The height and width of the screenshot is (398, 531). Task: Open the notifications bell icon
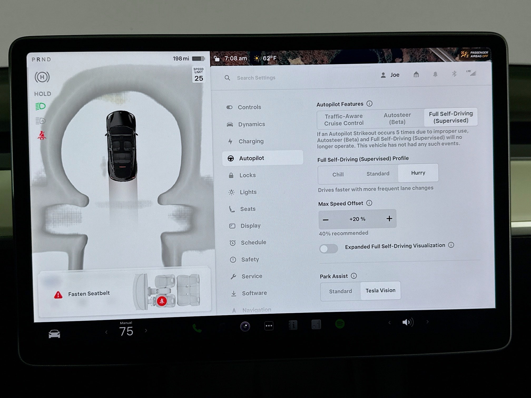435,74
